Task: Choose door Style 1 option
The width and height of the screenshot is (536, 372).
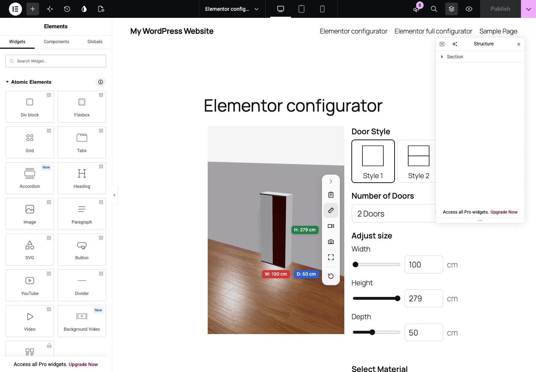Action: coord(373,161)
